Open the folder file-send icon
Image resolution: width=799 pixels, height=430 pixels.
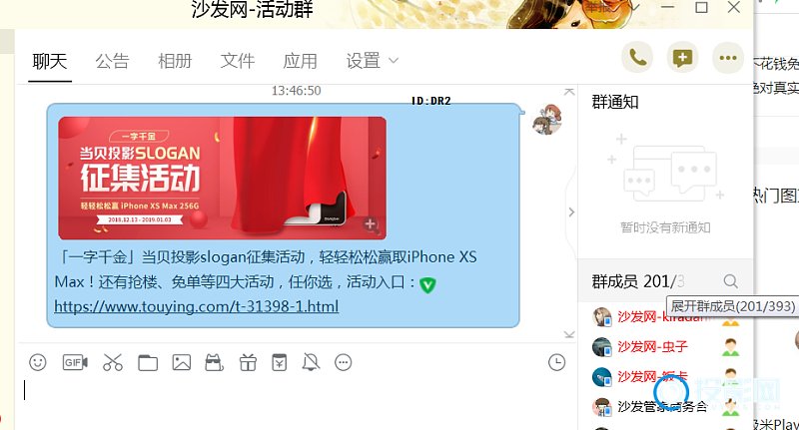[148, 363]
